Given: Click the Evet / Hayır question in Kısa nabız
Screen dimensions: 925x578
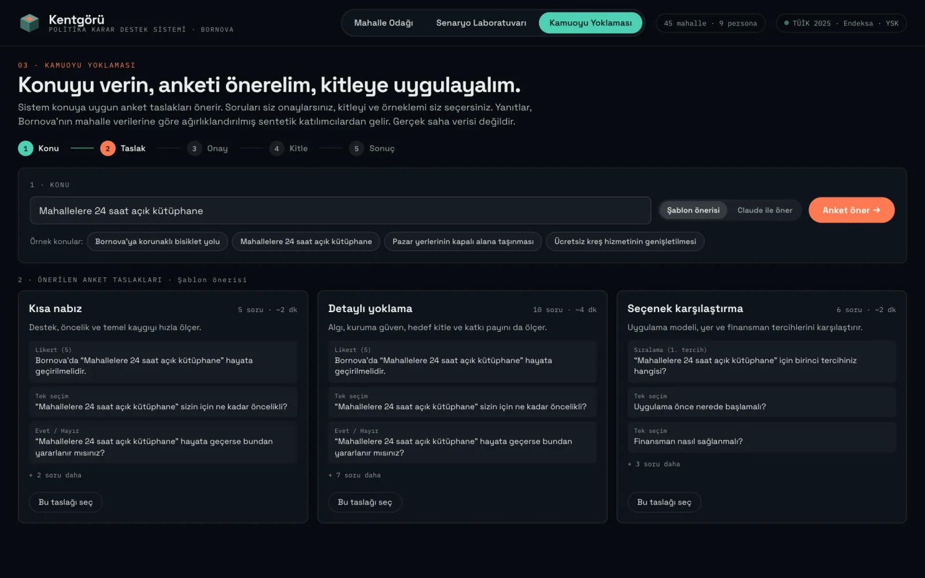Looking at the screenshot, I should [x=163, y=443].
